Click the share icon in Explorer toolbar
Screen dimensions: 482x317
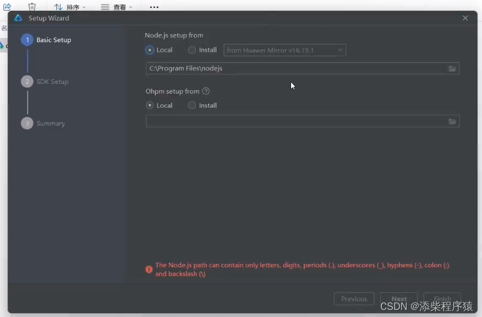(7, 7)
